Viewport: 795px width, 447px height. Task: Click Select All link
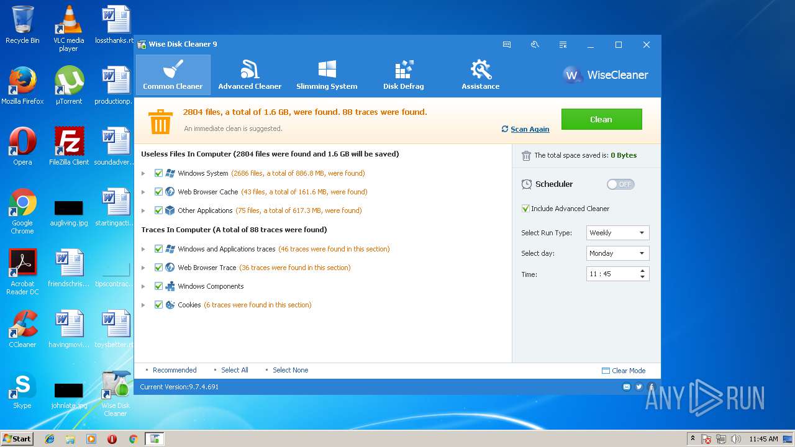point(235,370)
